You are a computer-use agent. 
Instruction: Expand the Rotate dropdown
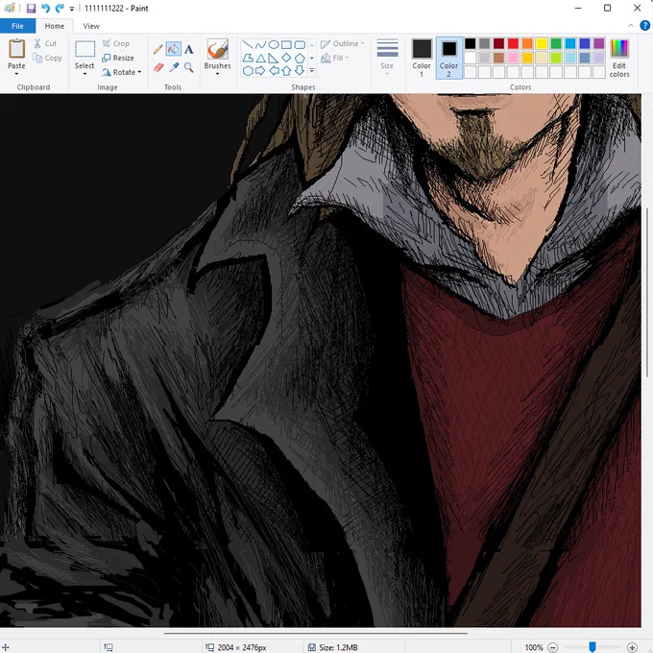point(139,72)
